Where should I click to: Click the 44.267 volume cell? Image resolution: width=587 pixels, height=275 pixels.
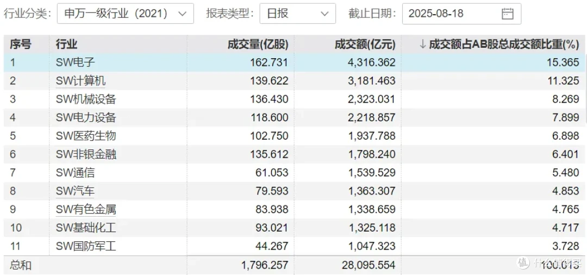coord(272,246)
